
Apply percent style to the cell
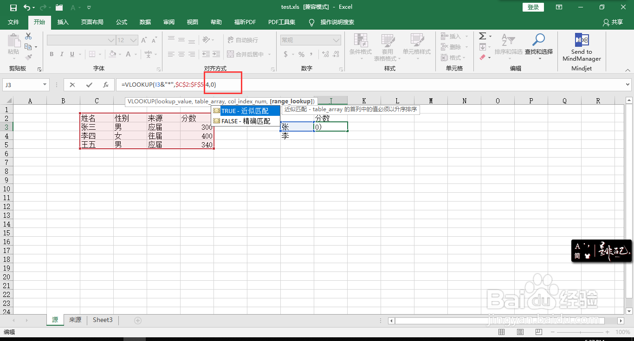302,54
